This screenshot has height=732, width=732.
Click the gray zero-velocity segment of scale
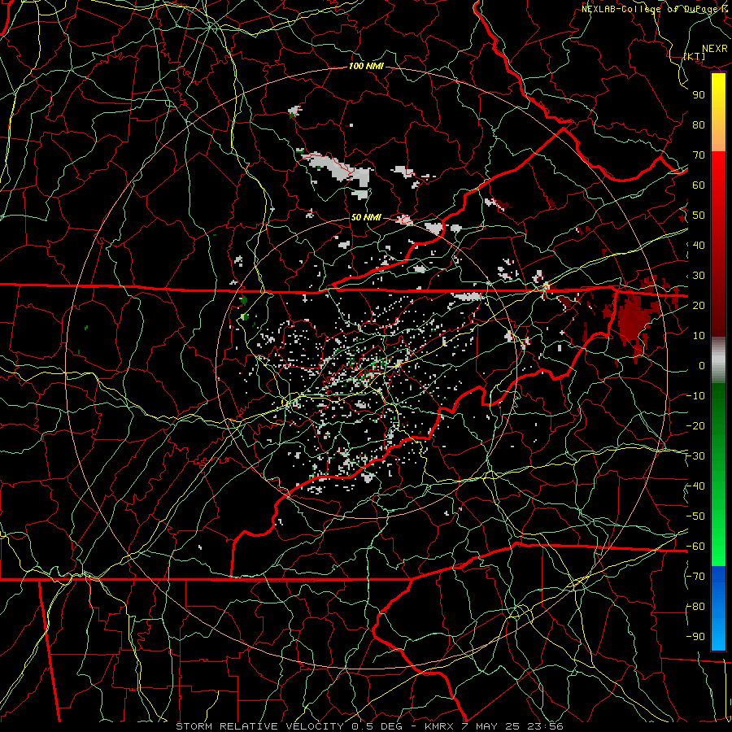[718, 360]
